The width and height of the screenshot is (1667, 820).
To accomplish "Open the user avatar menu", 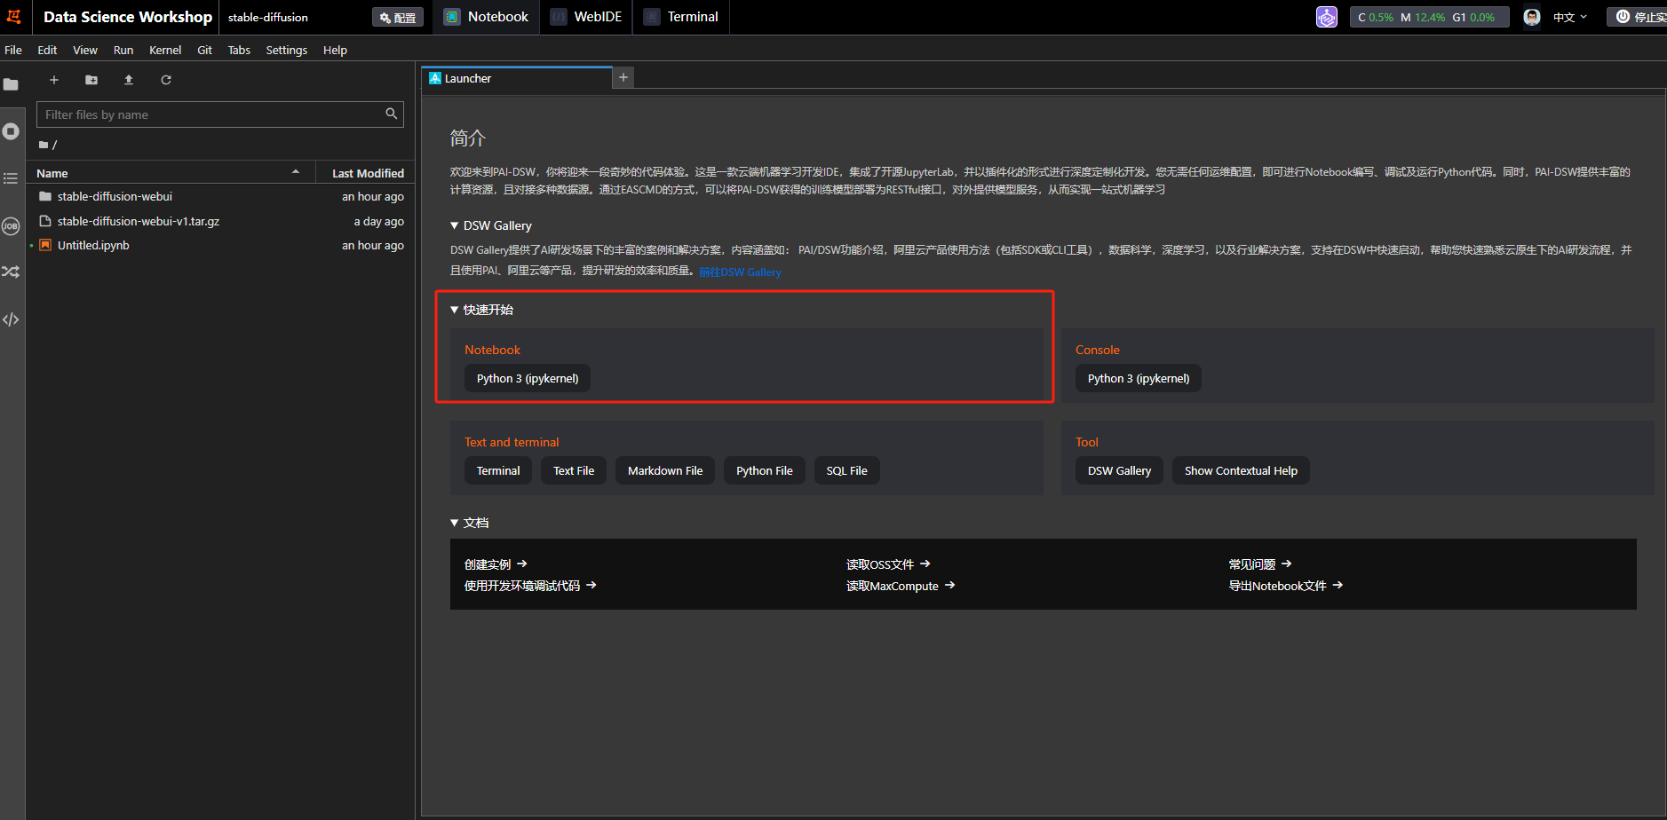I will coord(1532,17).
